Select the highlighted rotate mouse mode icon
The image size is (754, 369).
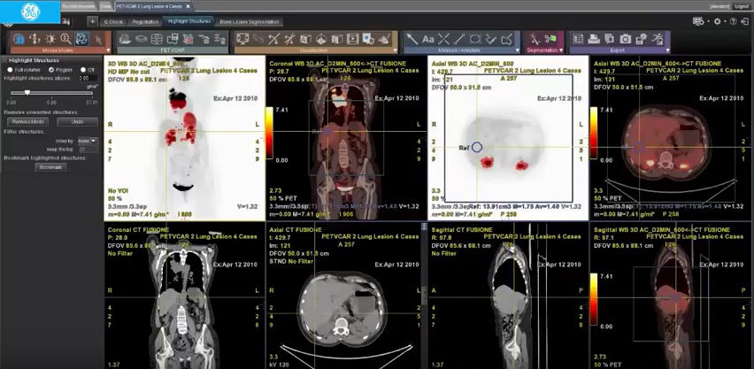(x=81, y=39)
